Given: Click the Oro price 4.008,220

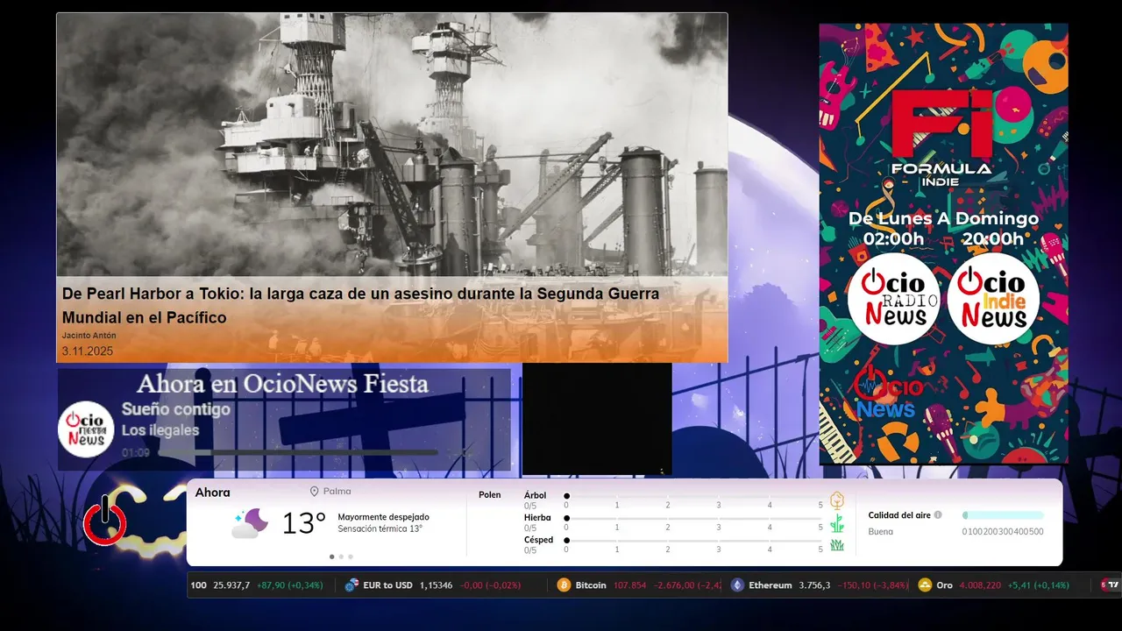Looking at the screenshot, I should (980, 585).
